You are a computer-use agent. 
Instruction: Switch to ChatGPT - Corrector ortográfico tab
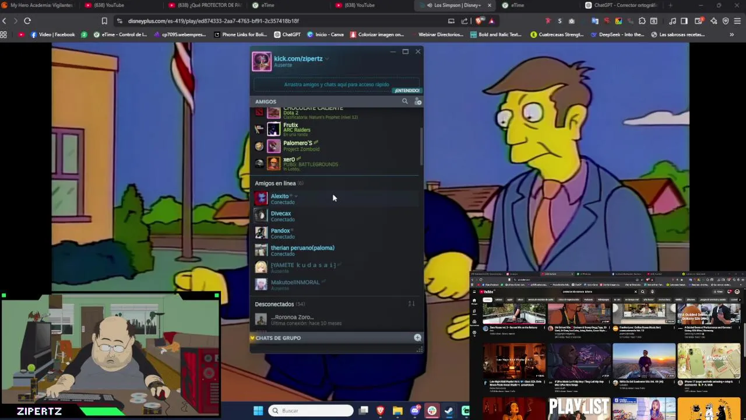(x=621, y=5)
